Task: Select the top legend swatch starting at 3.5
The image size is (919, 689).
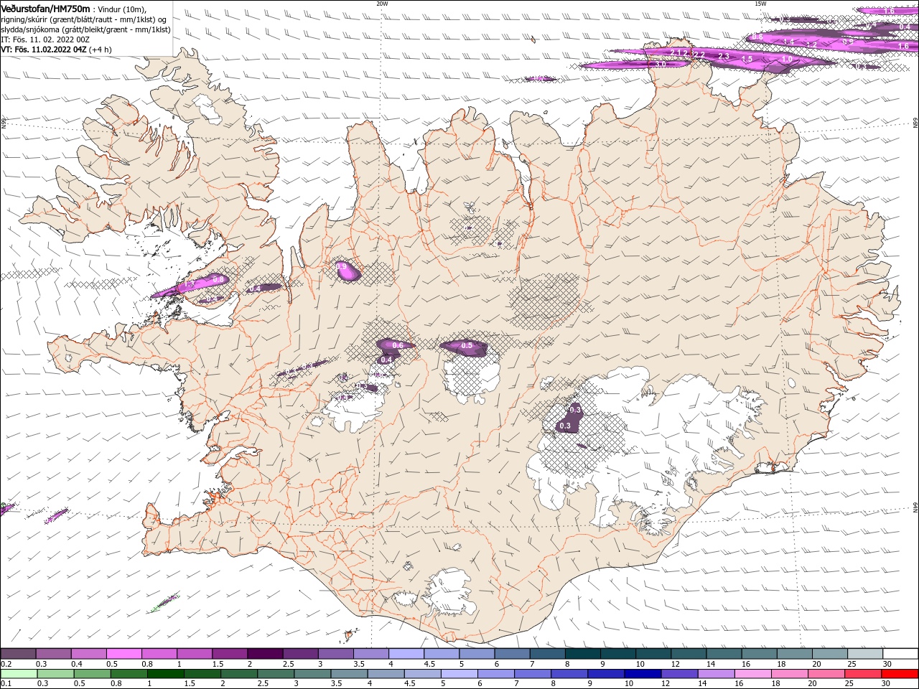Action: (x=370, y=654)
